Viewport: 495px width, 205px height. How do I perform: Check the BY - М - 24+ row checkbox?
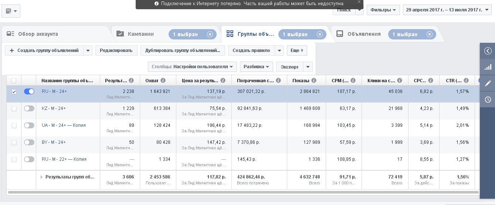tap(14, 143)
